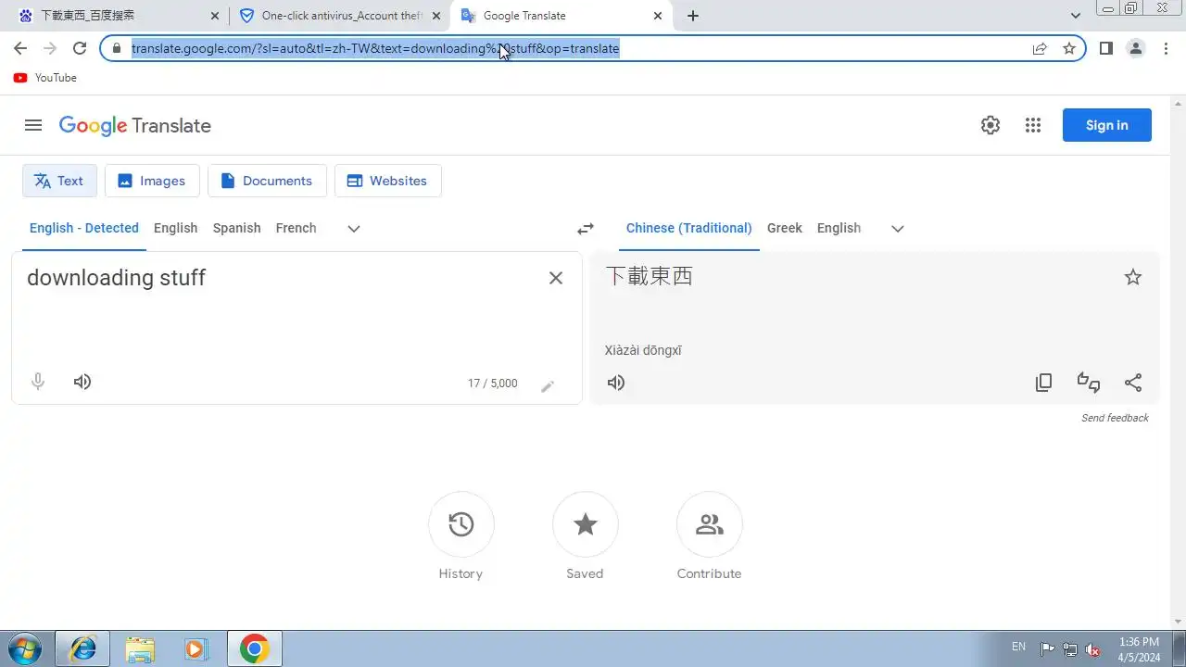Image resolution: width=1186 pixels, height=667 pixels.
Task: Open the Google apps grid
Action: 1033,125
